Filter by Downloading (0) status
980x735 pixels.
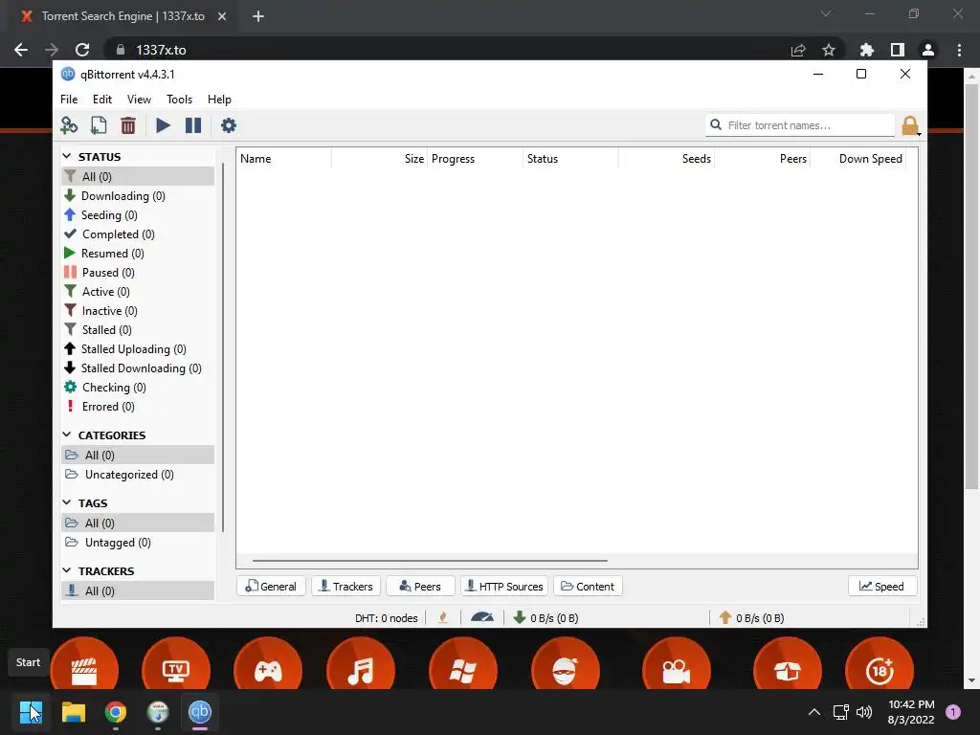pyautogui.click(x=138, y=195)
